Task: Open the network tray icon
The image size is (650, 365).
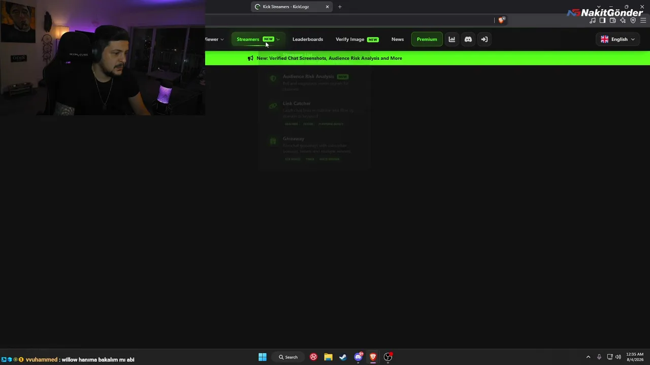Action: click(x=610, y=357)
